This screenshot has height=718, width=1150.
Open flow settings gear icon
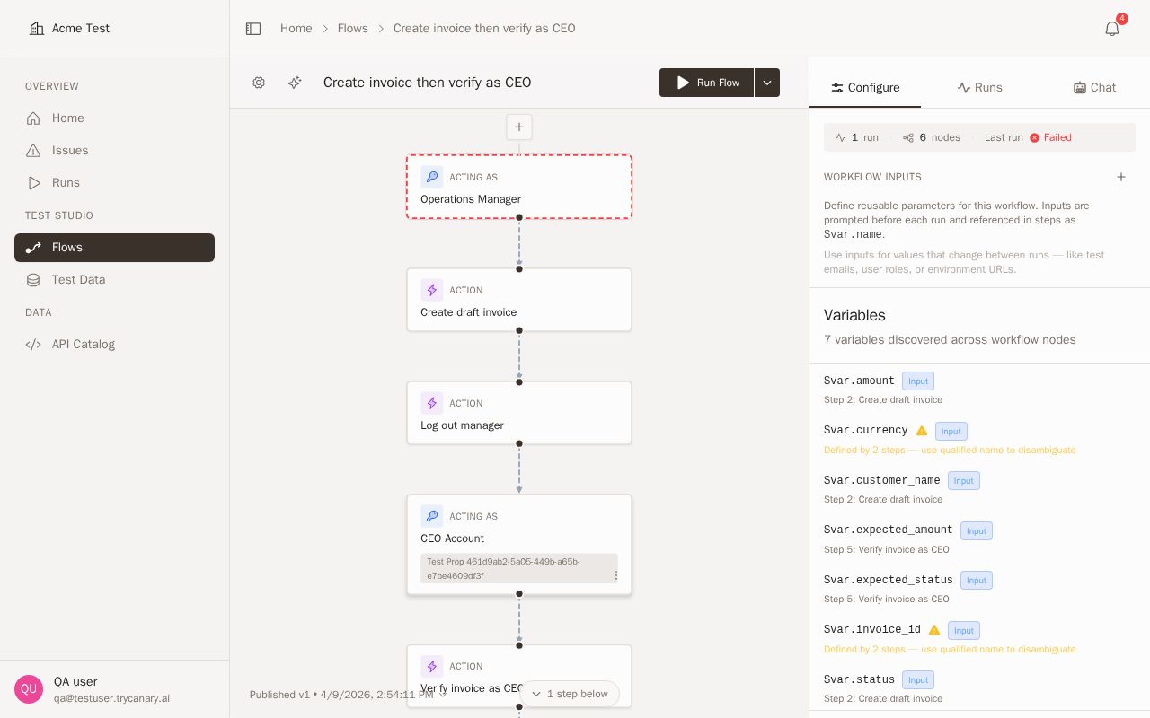259,83
